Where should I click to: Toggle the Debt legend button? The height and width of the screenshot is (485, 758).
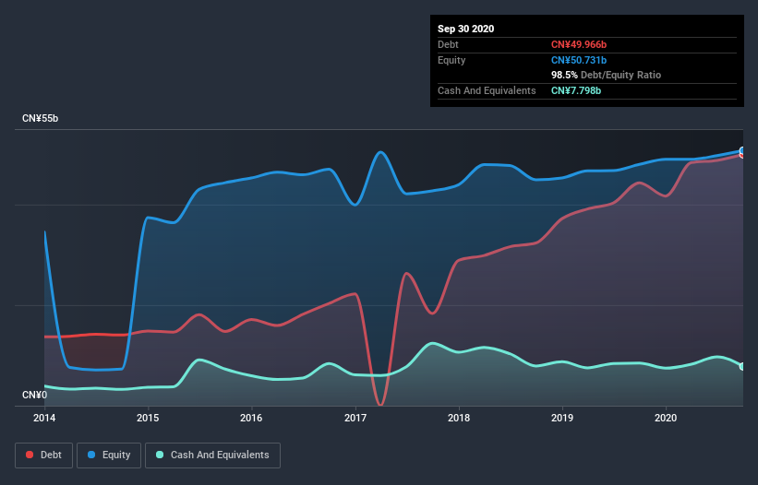[43, 455]
